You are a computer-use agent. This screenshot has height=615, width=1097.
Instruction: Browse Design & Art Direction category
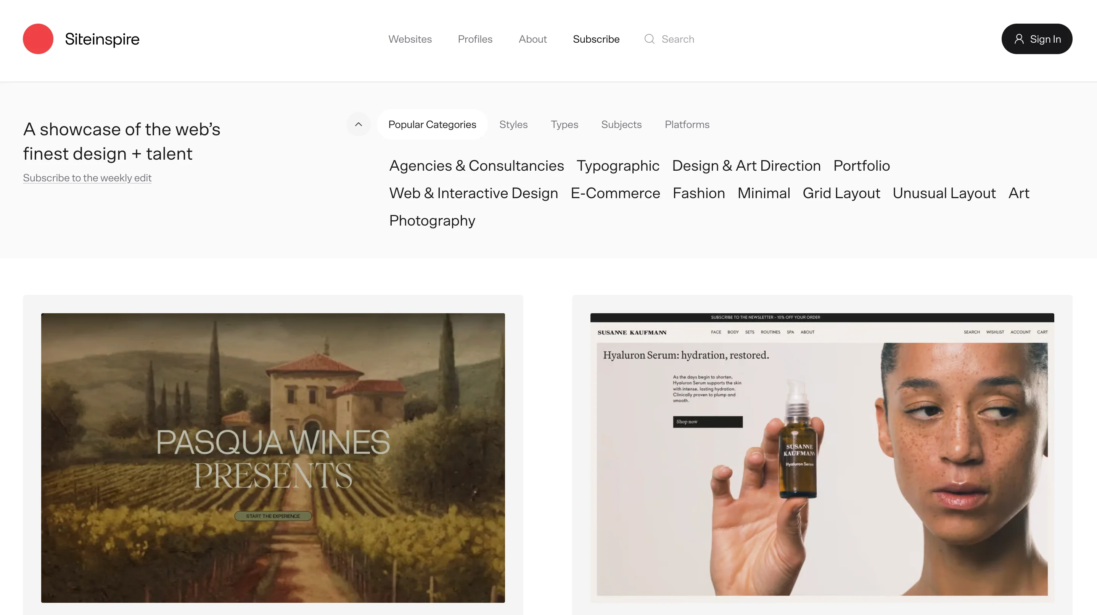point(746,165)
